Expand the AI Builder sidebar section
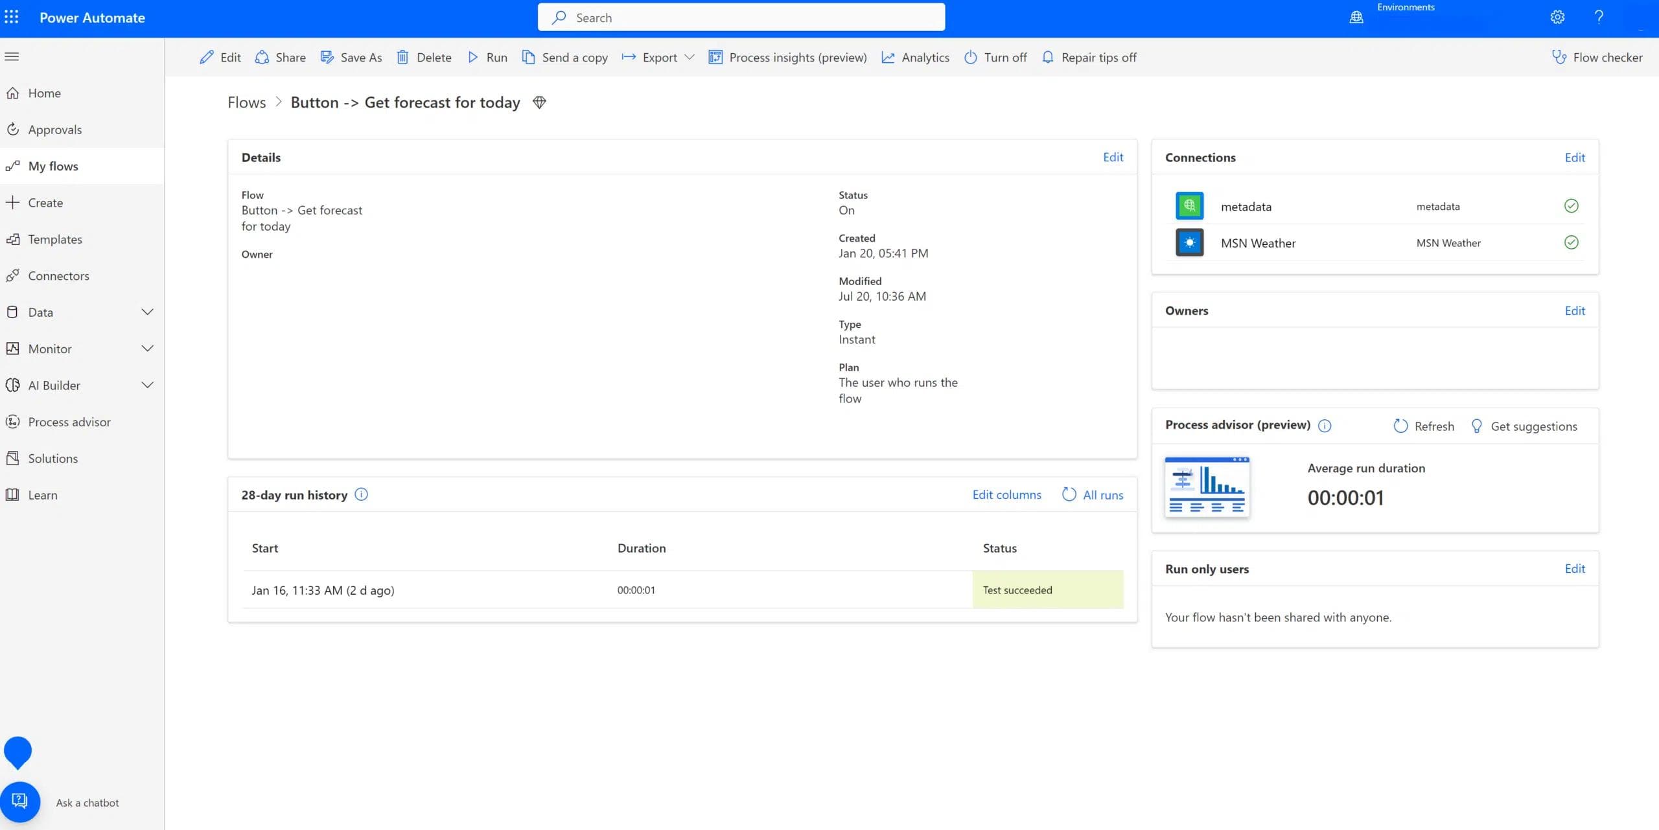Viewport: 1659px width, 830px height. 147,386
